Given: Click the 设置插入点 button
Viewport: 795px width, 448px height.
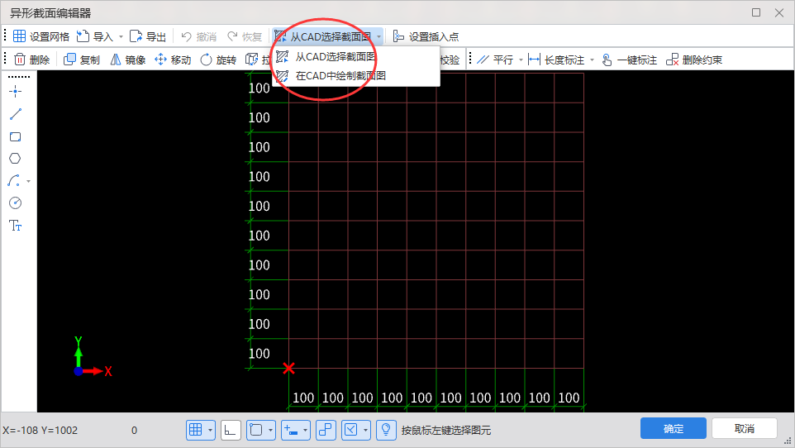Looking at the screenshot, I should 426,36.
